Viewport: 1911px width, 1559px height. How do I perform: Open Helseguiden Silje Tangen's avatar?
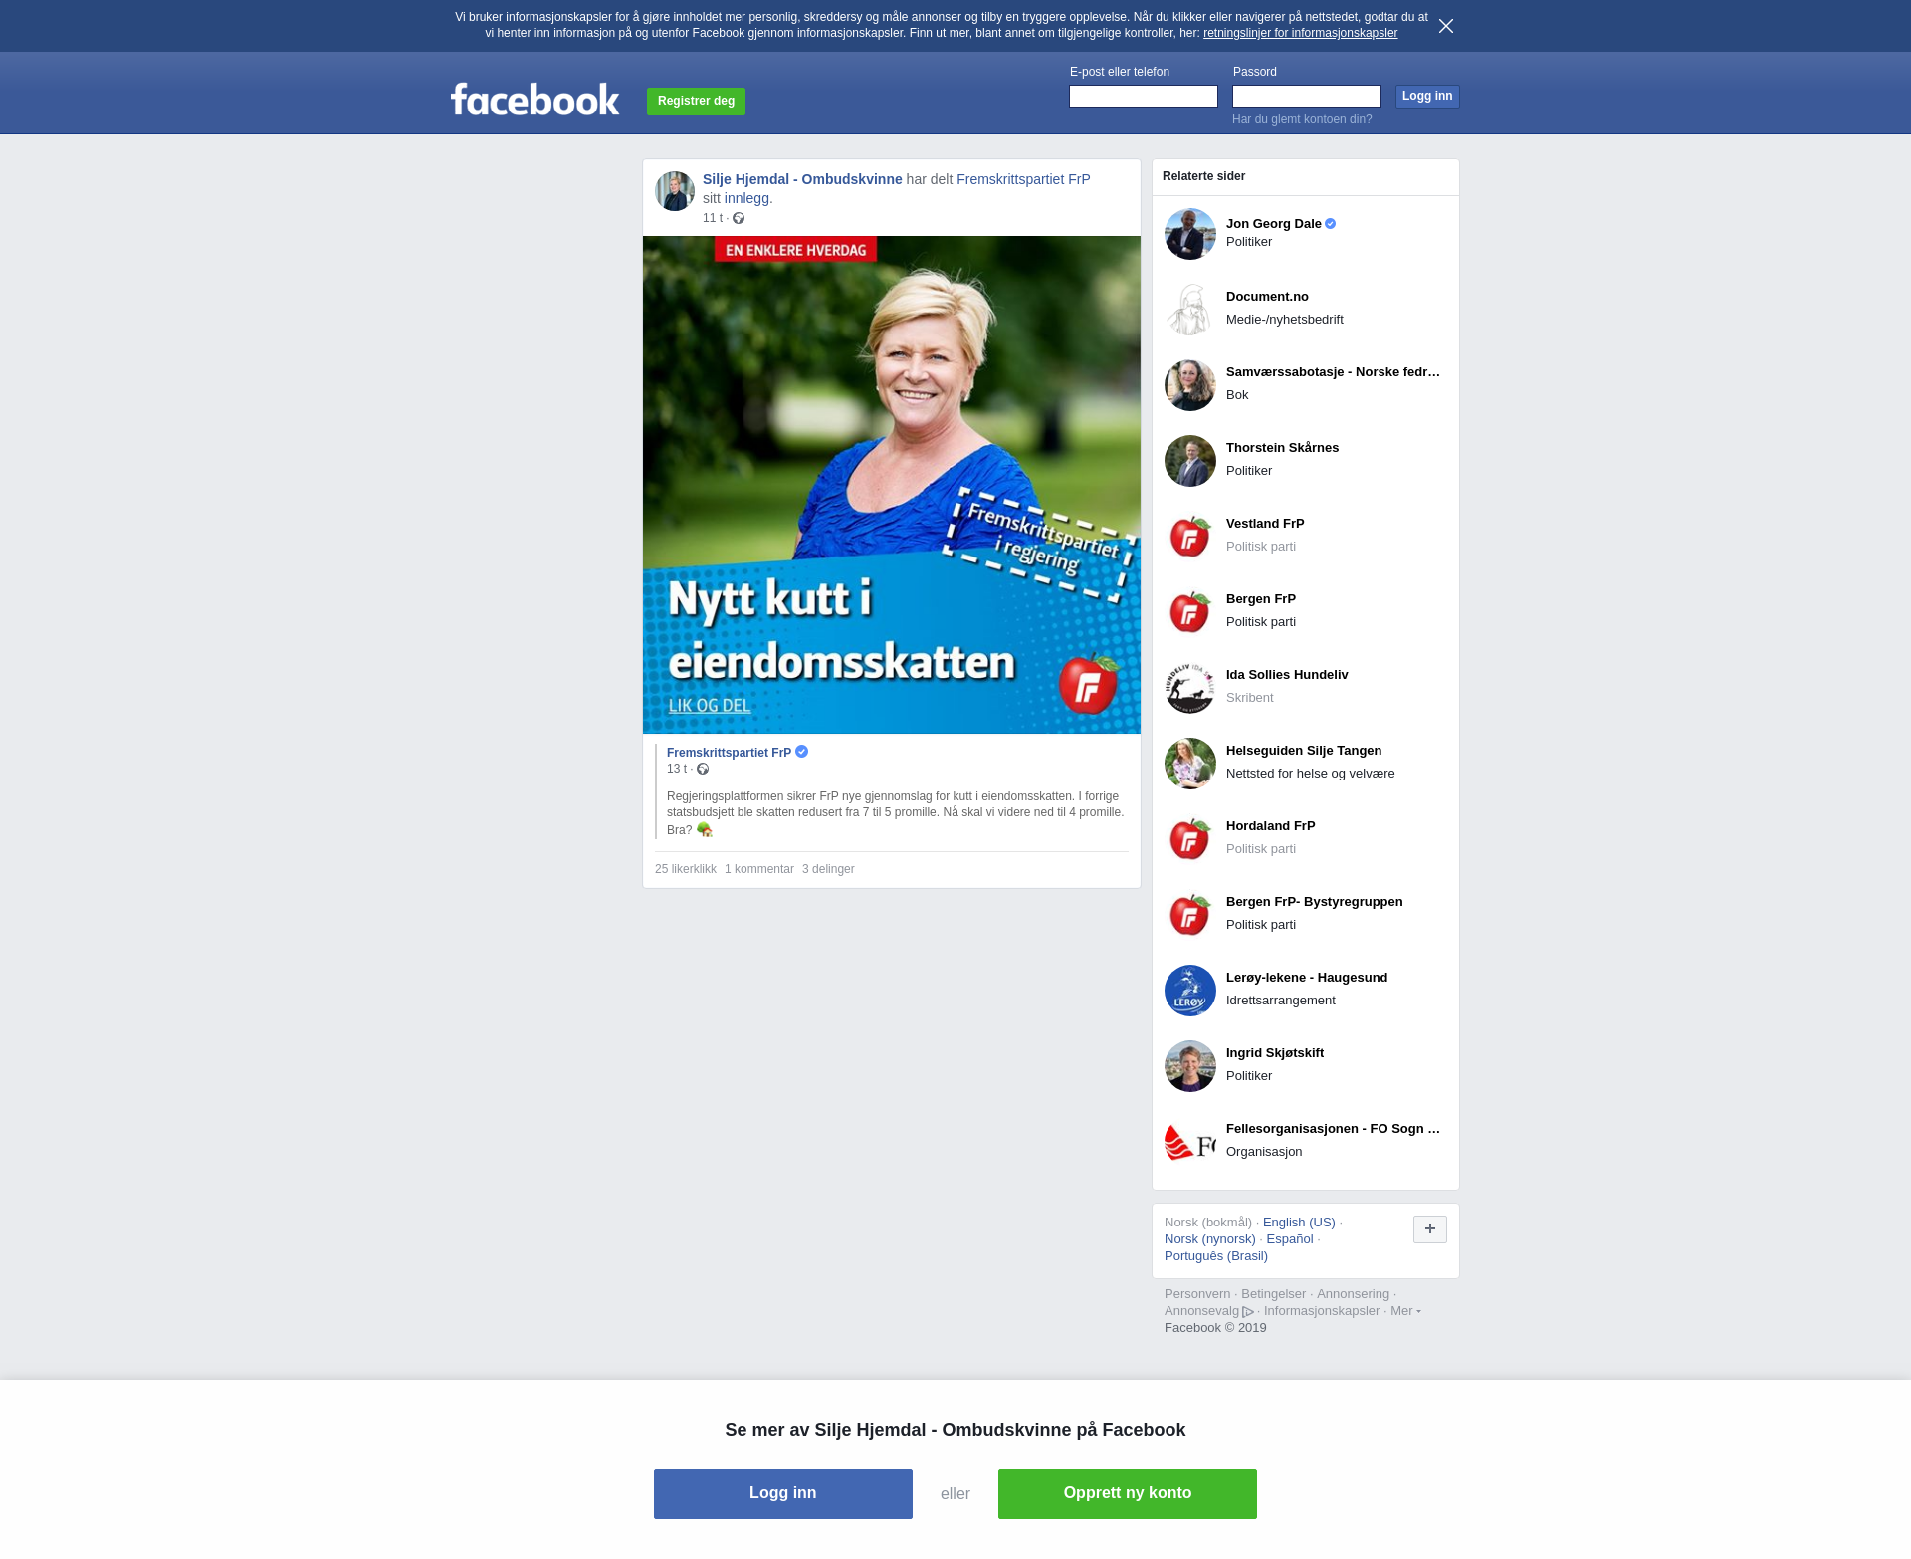(1190, 764)
